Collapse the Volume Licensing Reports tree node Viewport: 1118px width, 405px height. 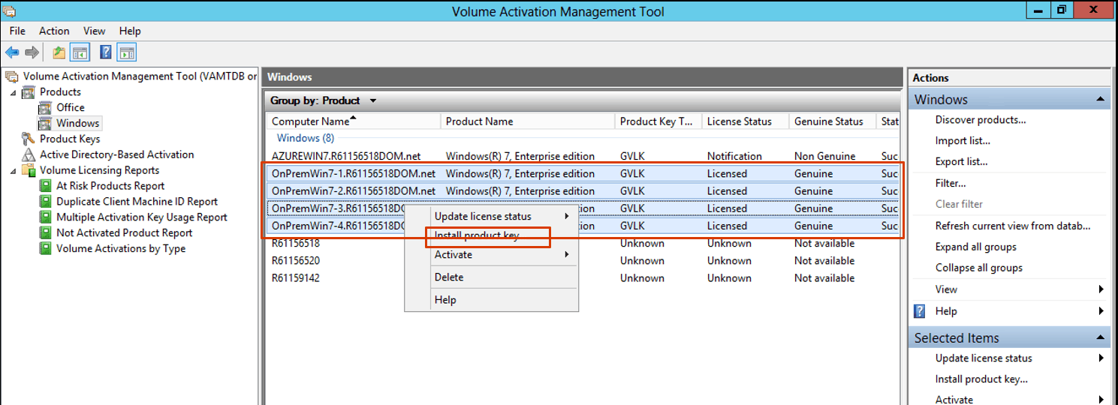(x=13, y=171)
